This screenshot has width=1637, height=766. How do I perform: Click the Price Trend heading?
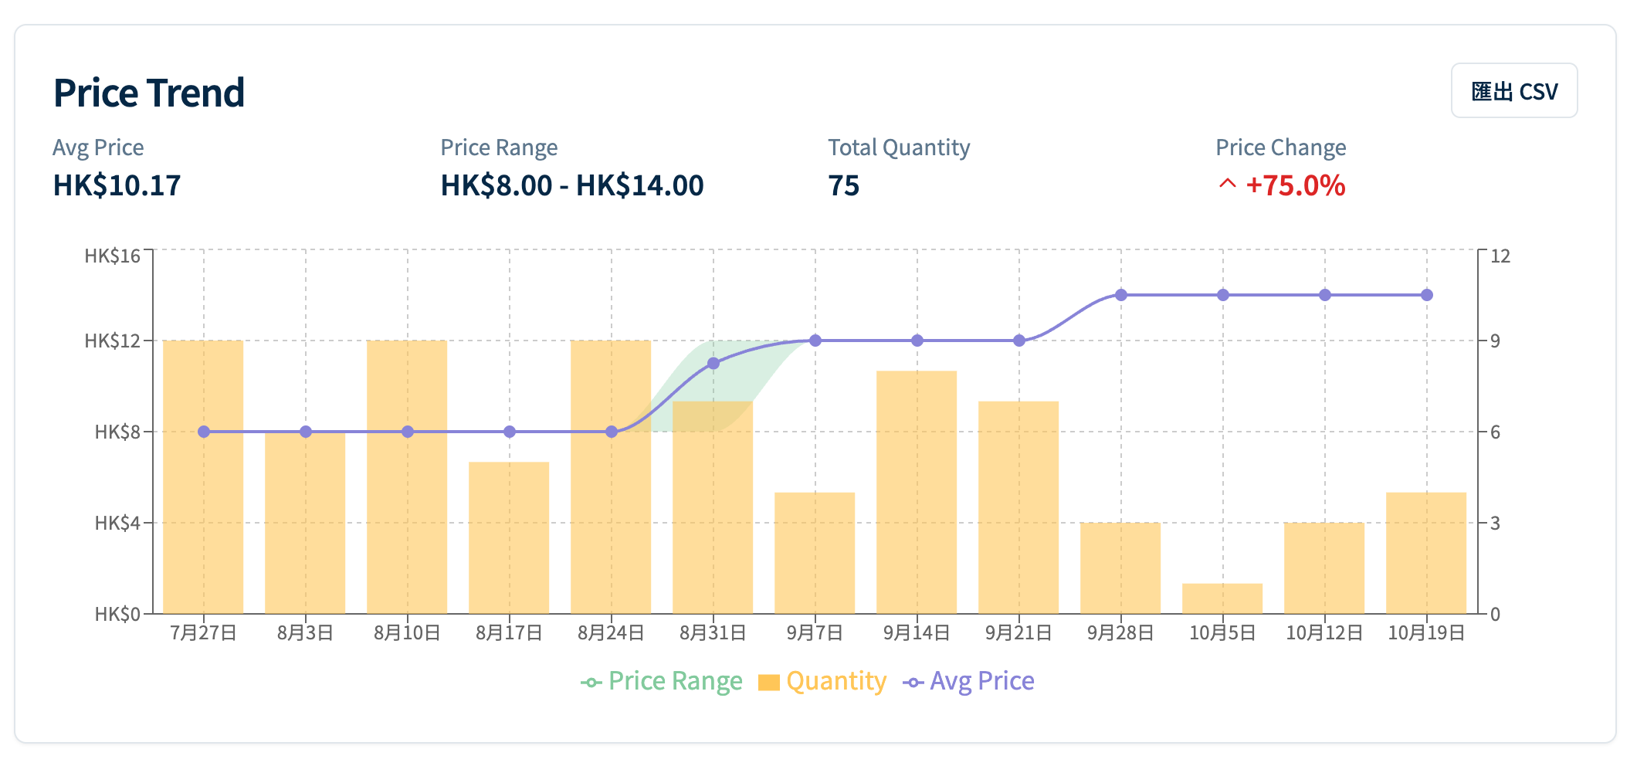coord(149,93)
